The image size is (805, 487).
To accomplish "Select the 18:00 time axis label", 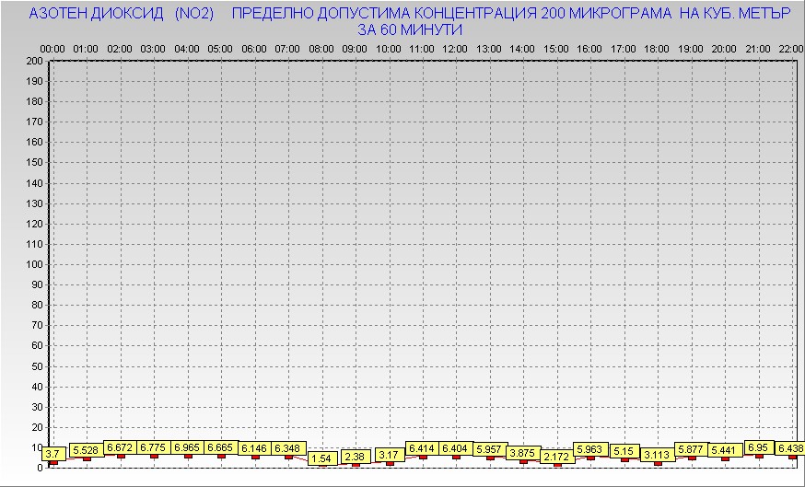I will click(657, 49).
